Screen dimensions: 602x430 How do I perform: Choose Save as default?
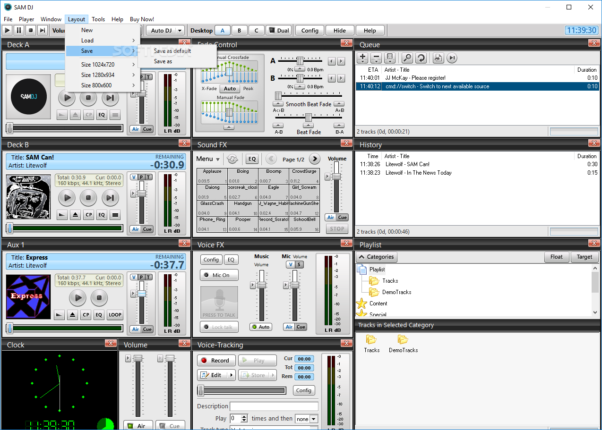tap(172, 51)
